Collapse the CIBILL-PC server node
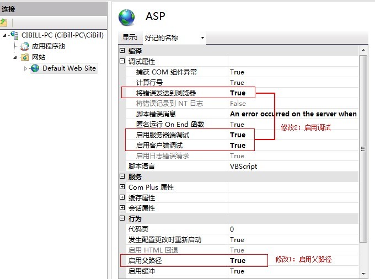 (x=5, y=35)
